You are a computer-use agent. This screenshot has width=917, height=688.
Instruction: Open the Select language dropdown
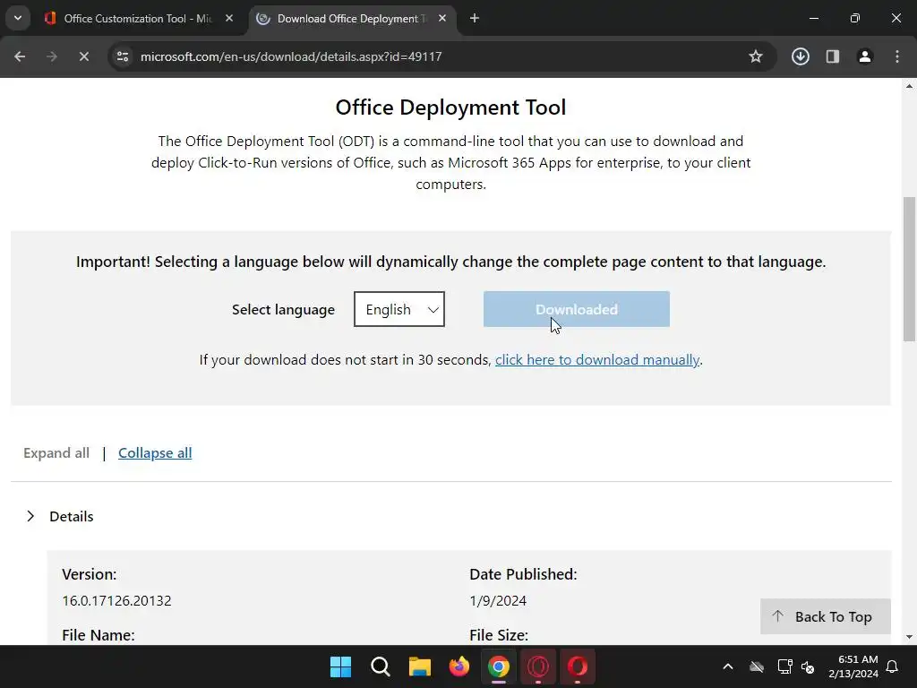(x=399, y=309)
